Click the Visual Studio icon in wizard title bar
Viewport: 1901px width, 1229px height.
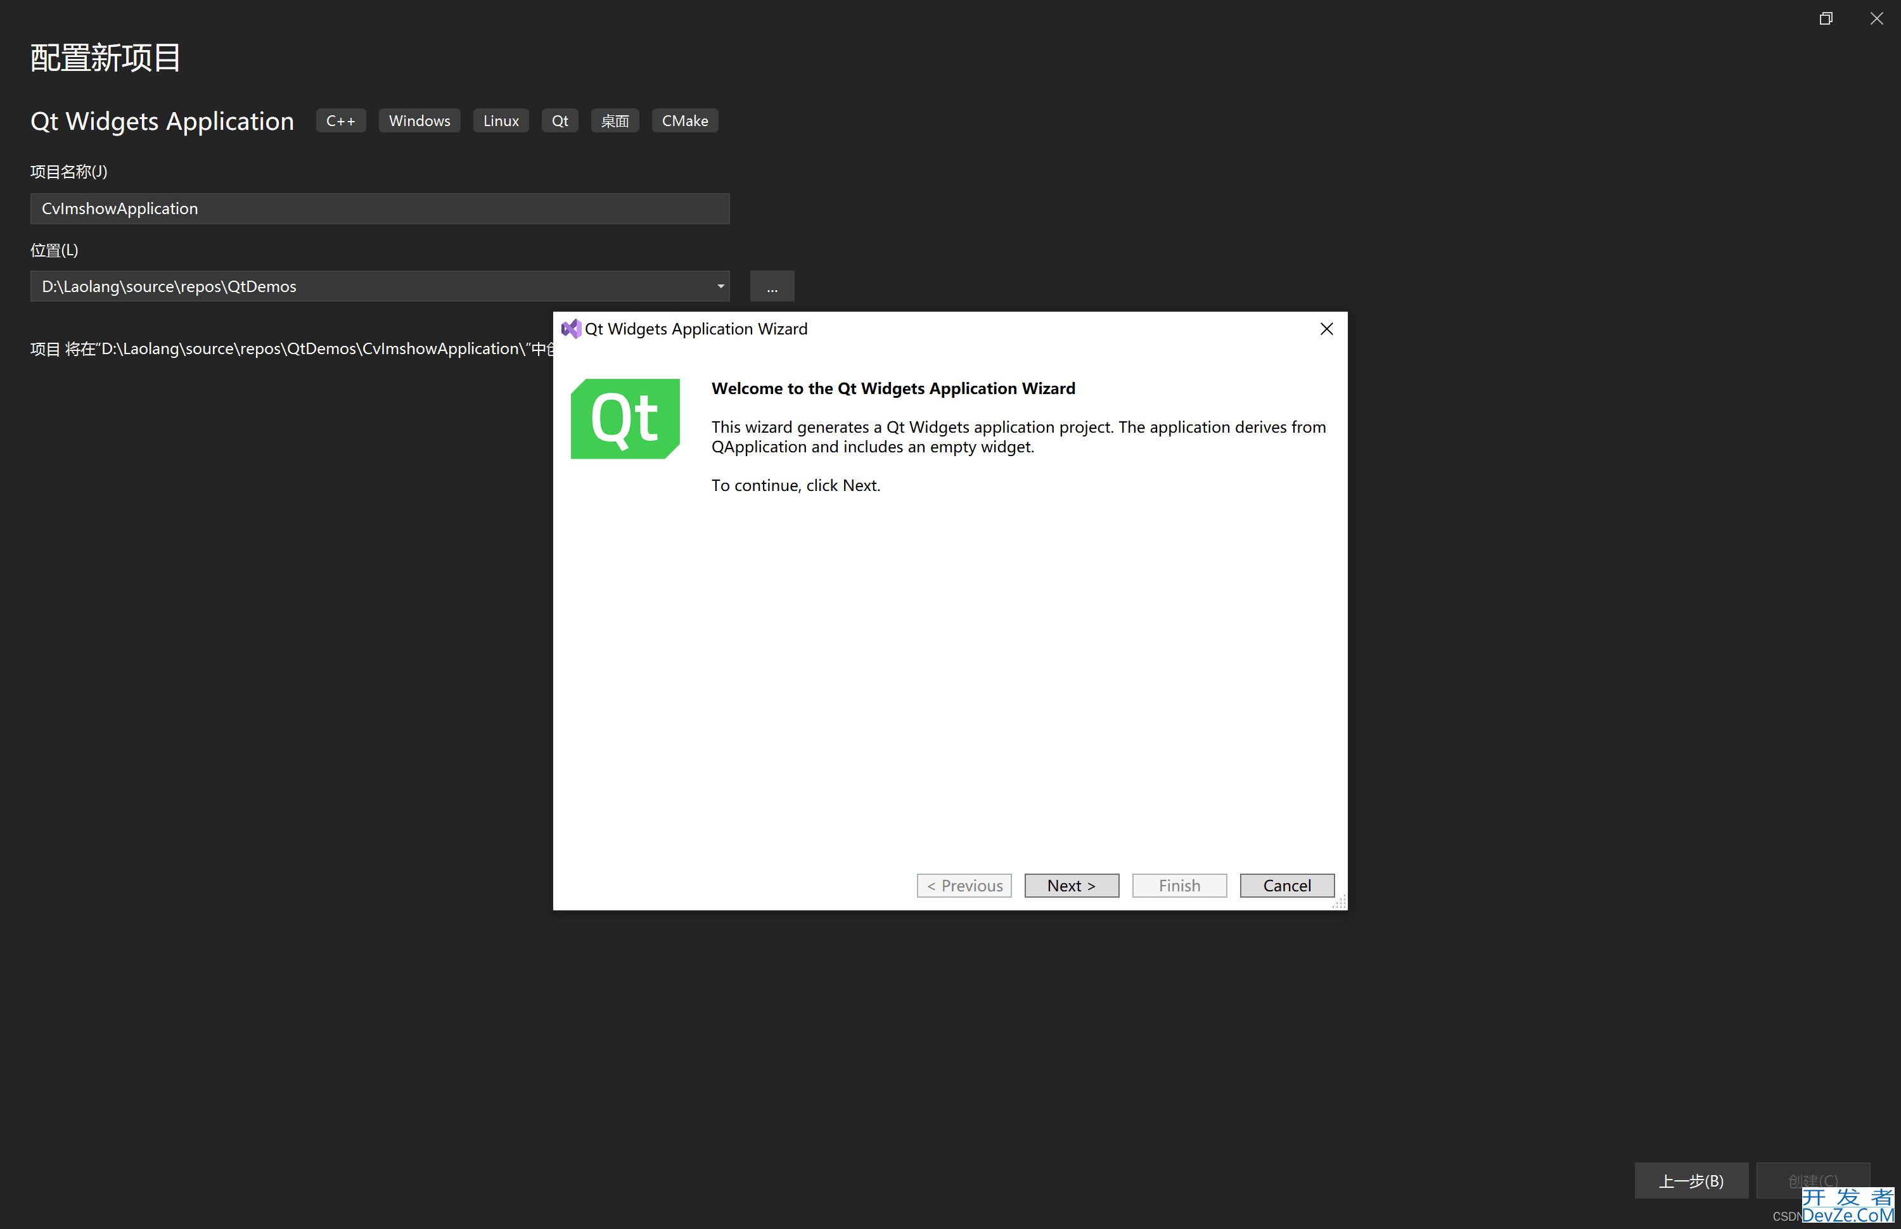(x=571, y=329)
